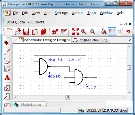
Task: Select the red A Add Text tool
Action: pyautogui.click(x=7, y=78)
